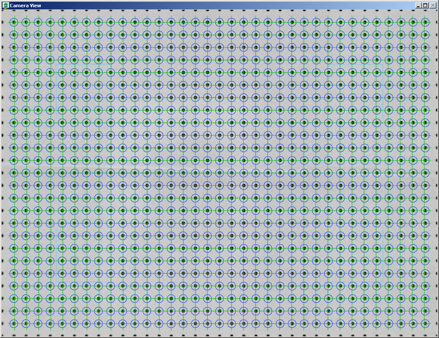Click the Camera View application icon in title bar
The height and width of the screenshot is (338, 439).
6,6
